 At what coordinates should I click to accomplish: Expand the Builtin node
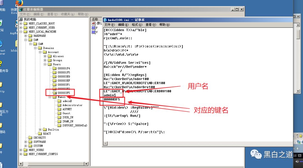pyautogui.click(x=40, y=129)
